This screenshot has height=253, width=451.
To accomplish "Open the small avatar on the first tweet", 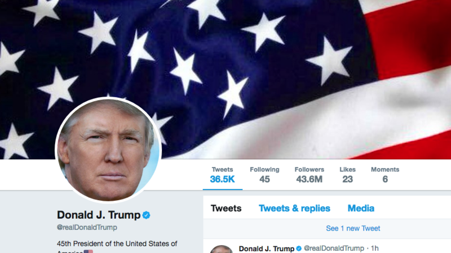I will point(221,249).
